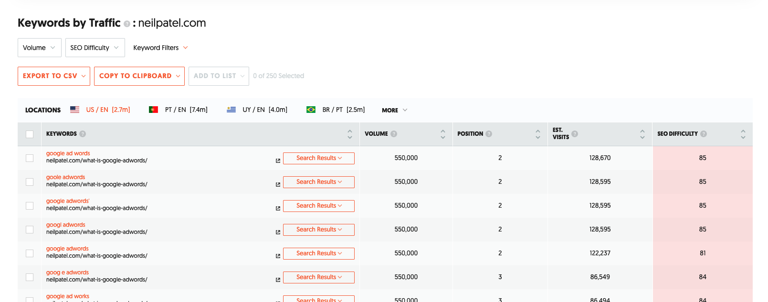Viewport: 768px width, 302px height.
Task: Sort table by the SEO DIFFICULTY column arrows
Action: click(x=743, y=134)
